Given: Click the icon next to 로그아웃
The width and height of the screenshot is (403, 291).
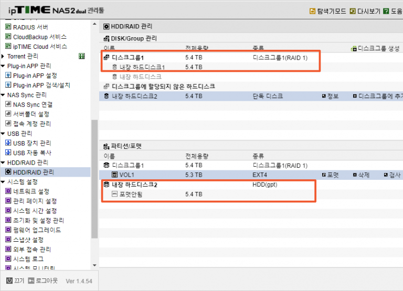Looking at the screenshot, I should (x=31, y=281).
